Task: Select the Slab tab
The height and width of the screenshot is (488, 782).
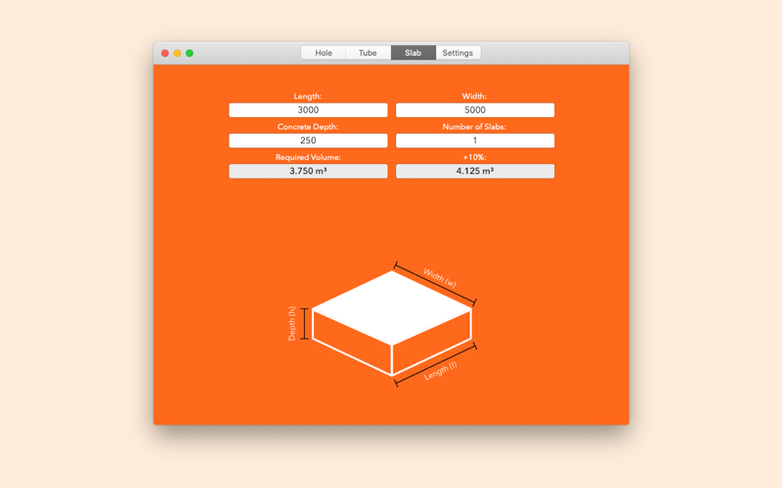Action: point(413,53)
